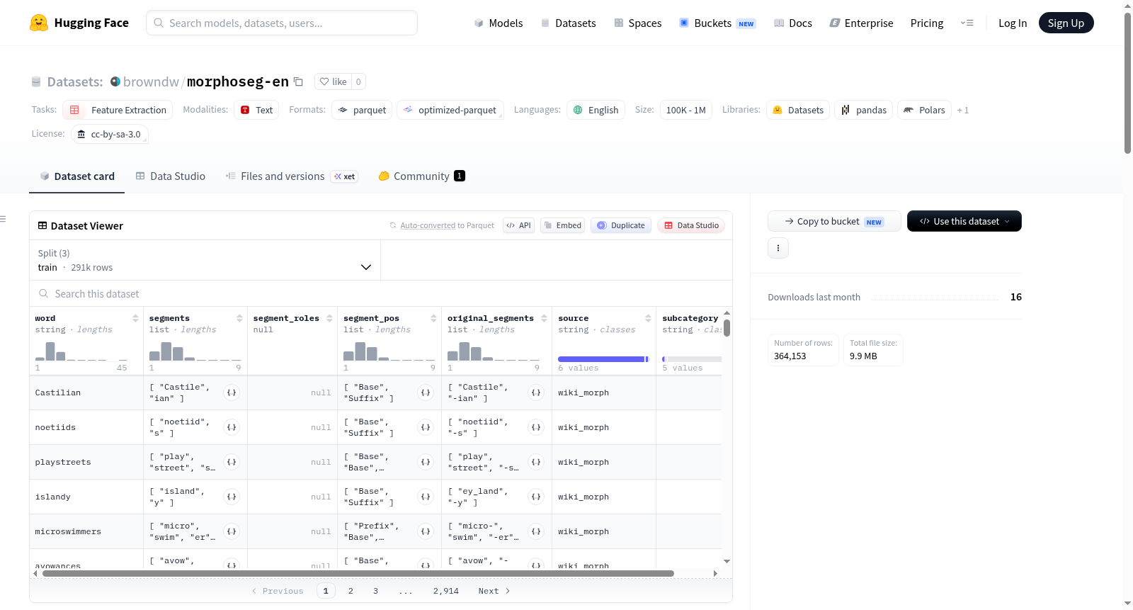Open Docs in top navigation
Image resolution: width=1133 pixels, height=610 pixels.
793,23
